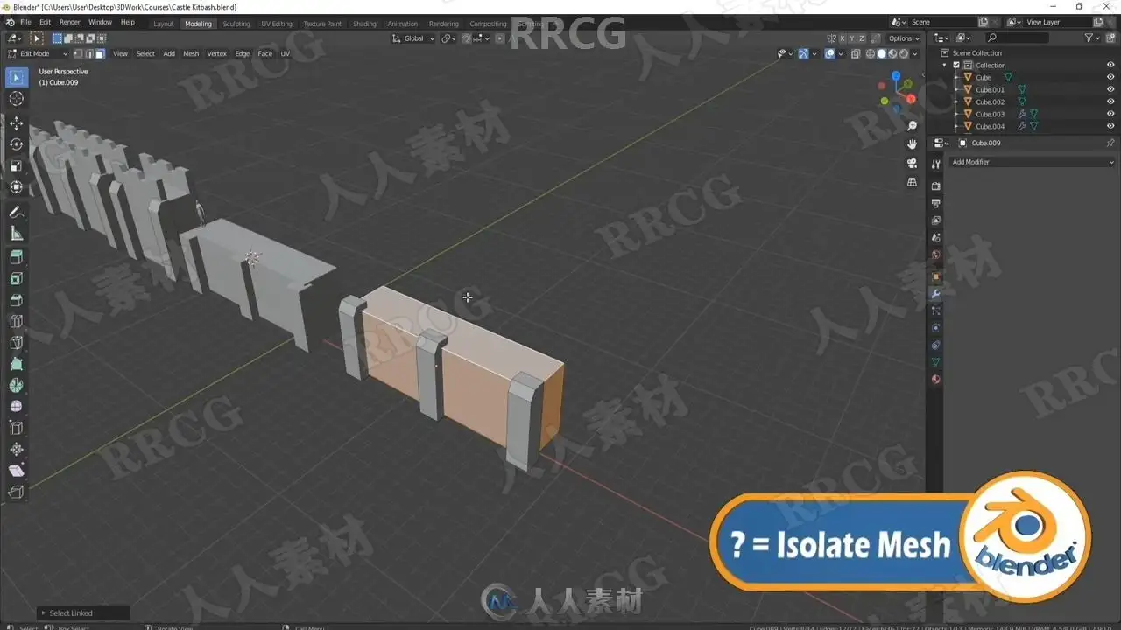Toggle camera view icon in viewport

coord(912,164)
